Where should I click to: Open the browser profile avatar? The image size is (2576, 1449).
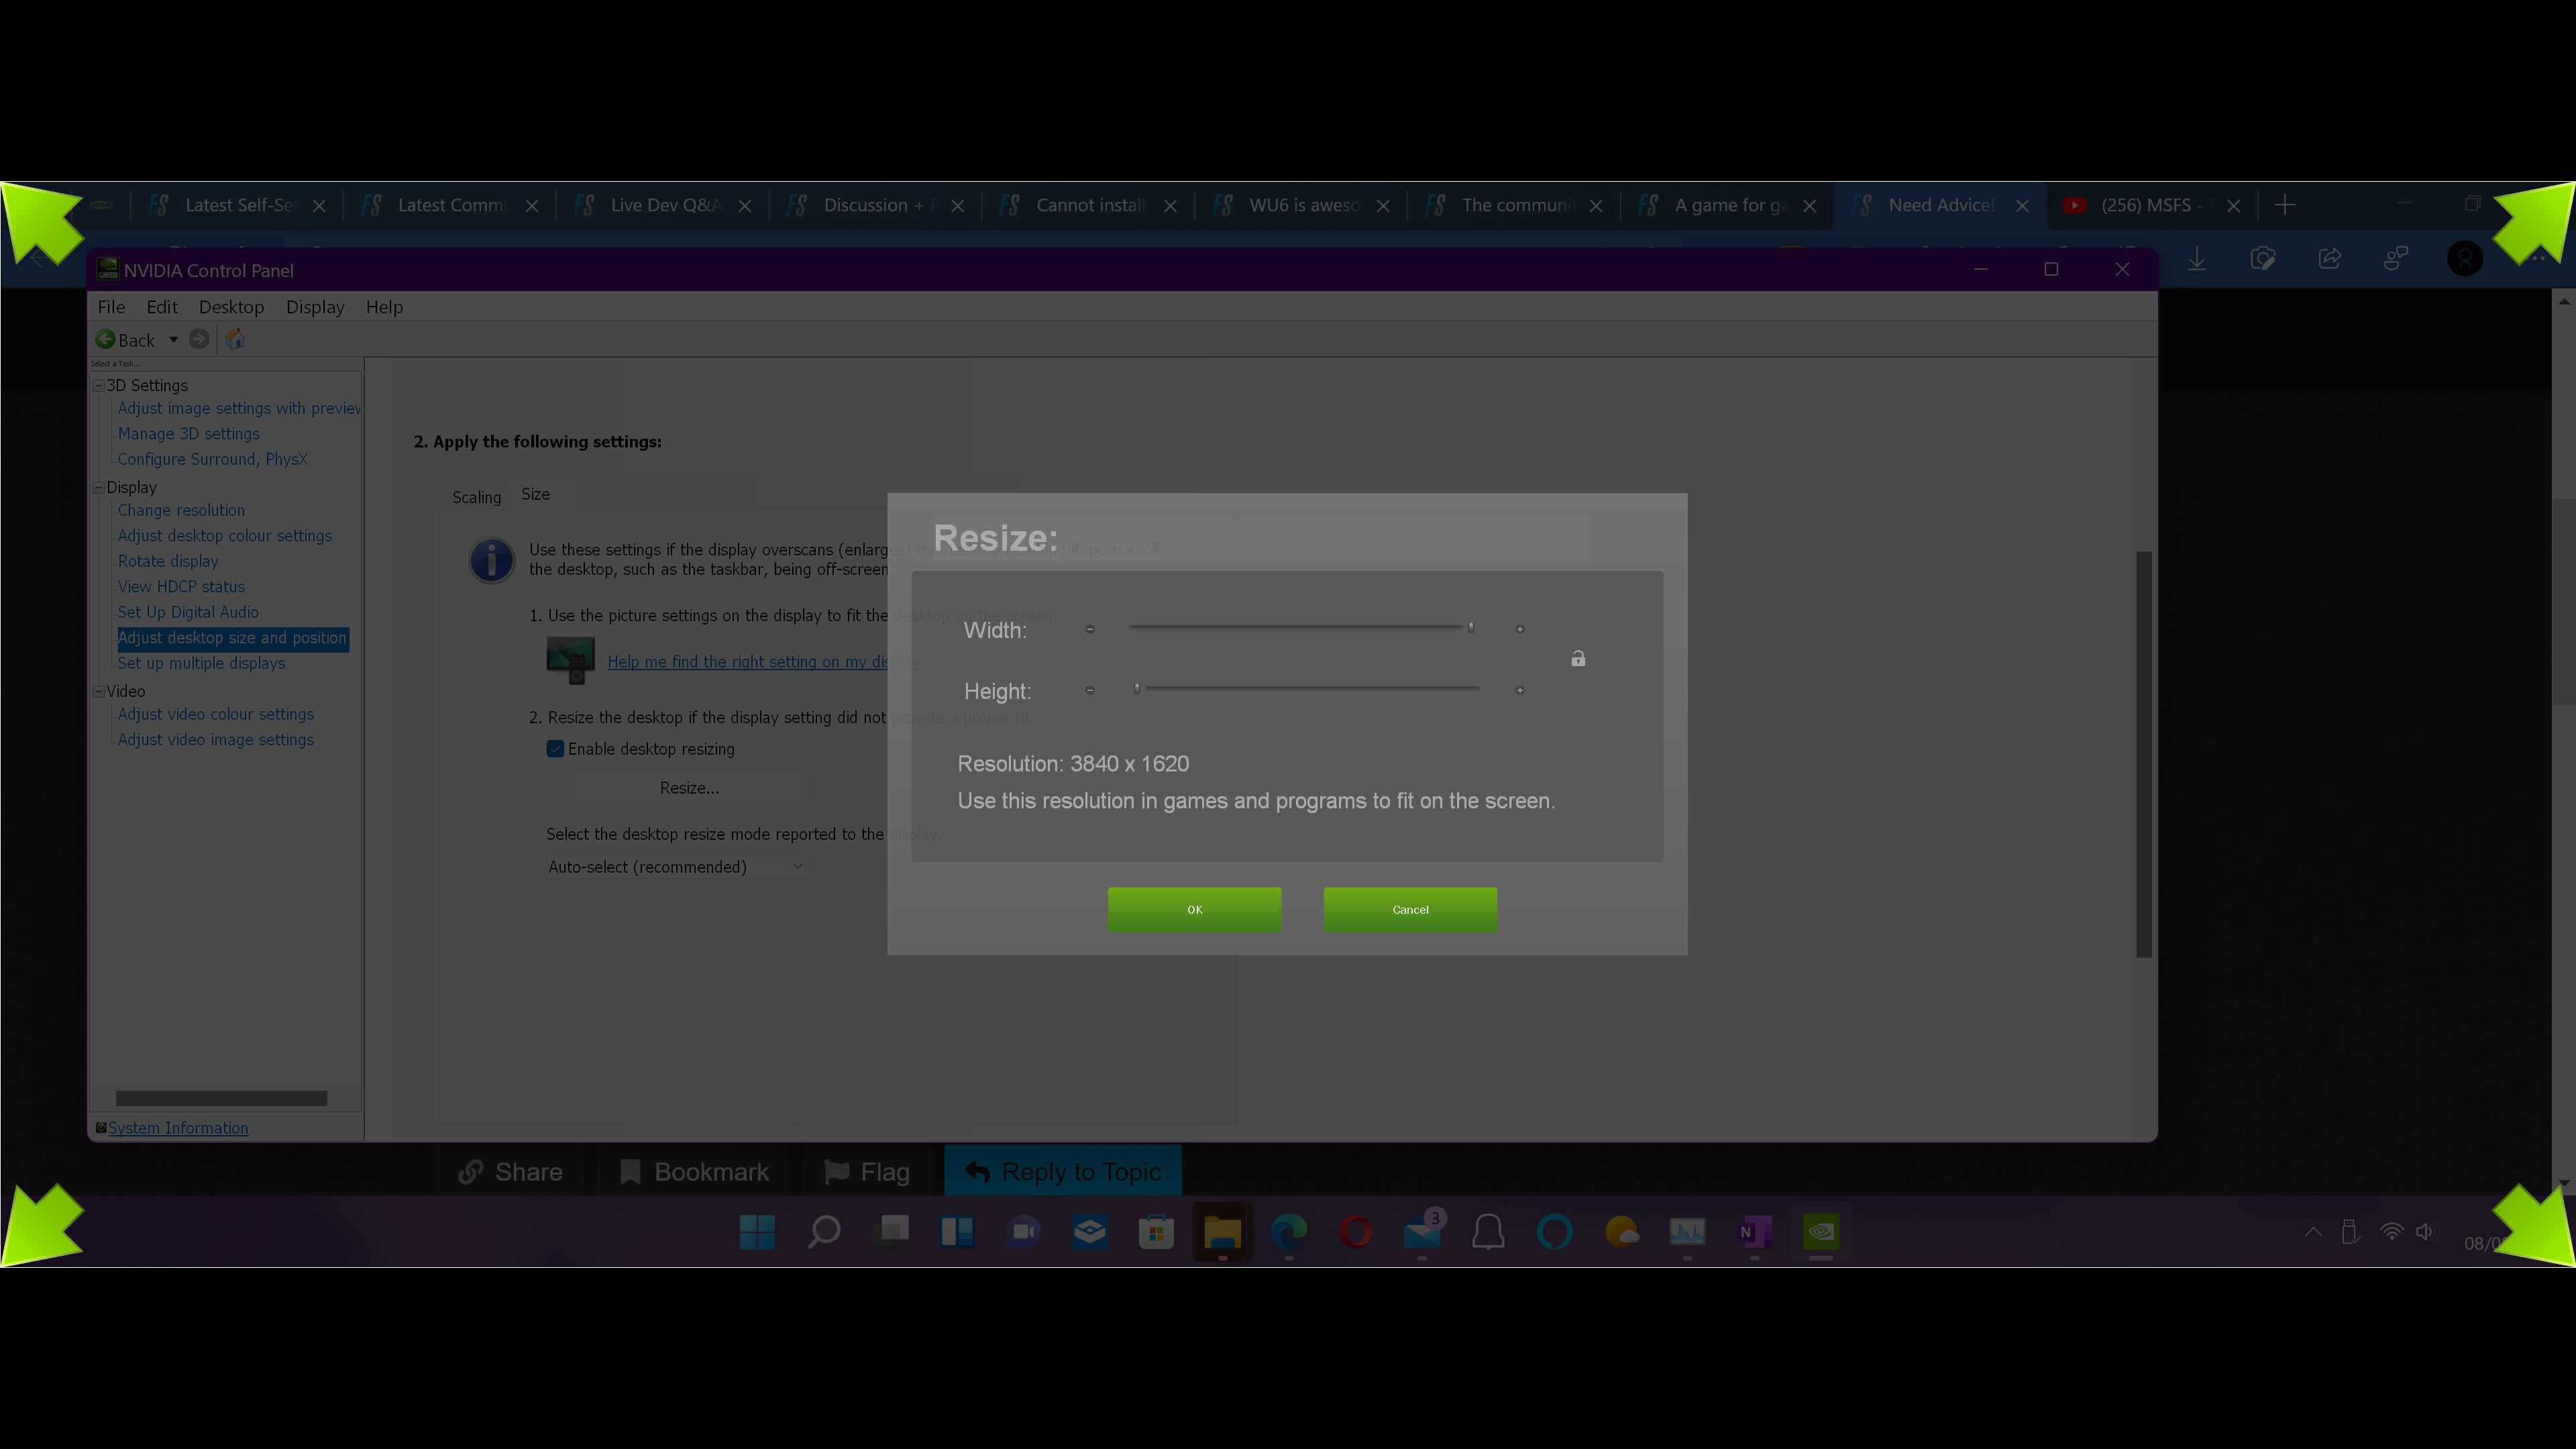[2465, 259]
